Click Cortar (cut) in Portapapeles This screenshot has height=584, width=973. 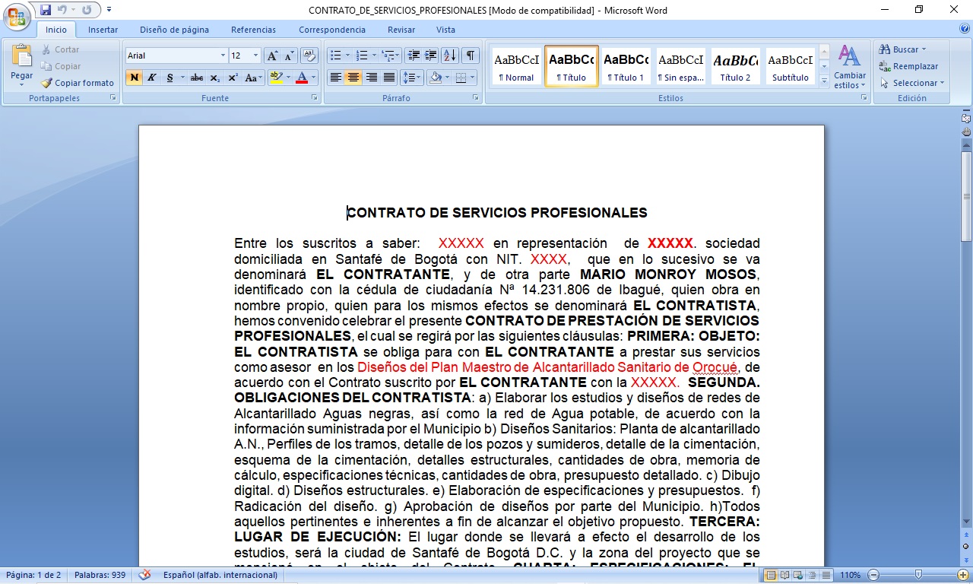click(x=60, y=49)
